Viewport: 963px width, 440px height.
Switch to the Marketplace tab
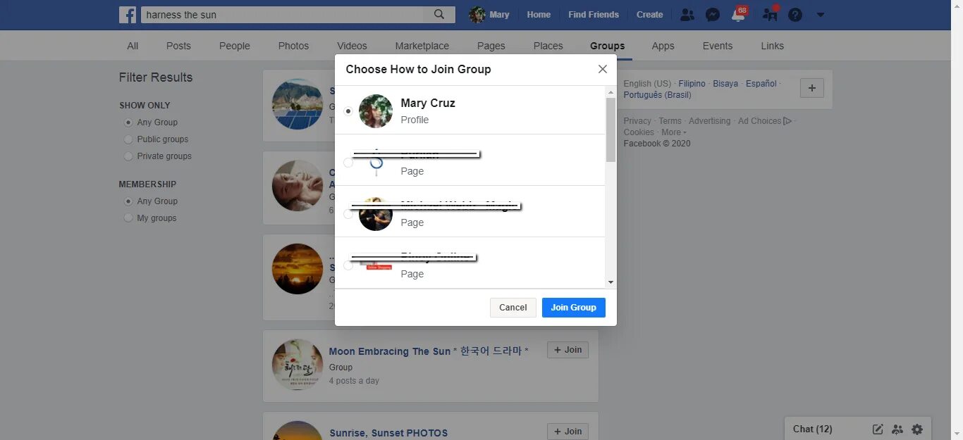pyautogui.click(x=422, y=46)
